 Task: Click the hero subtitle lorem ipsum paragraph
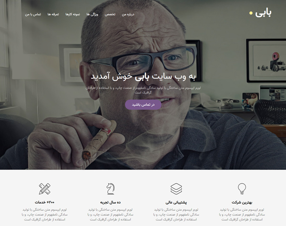click(x=143, y=90)
